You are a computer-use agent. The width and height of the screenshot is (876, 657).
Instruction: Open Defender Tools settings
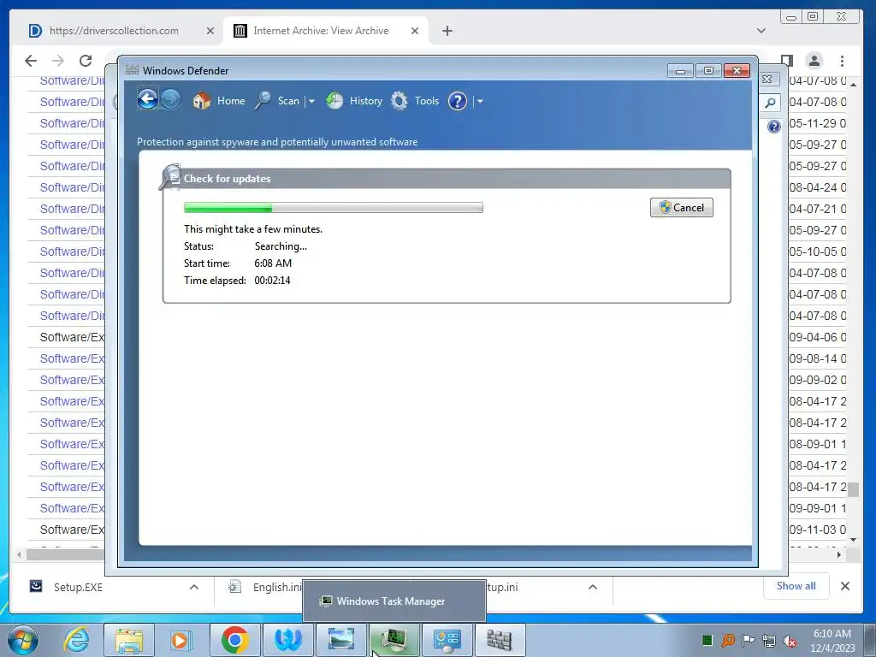pyautogui.click(x=415, y=101)
